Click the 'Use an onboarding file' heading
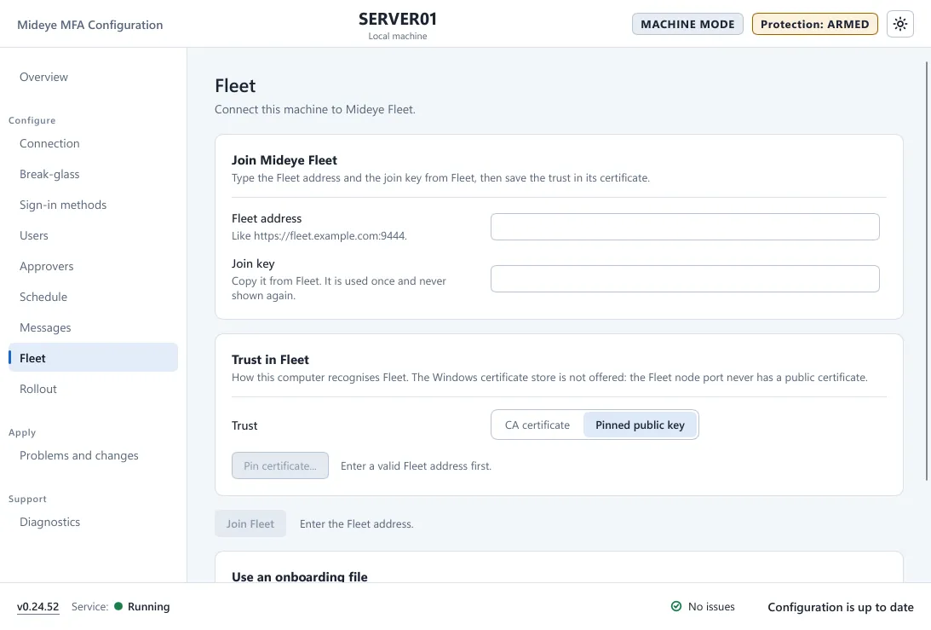This screenshot has height=630, width=931. [x=299, y=576]
